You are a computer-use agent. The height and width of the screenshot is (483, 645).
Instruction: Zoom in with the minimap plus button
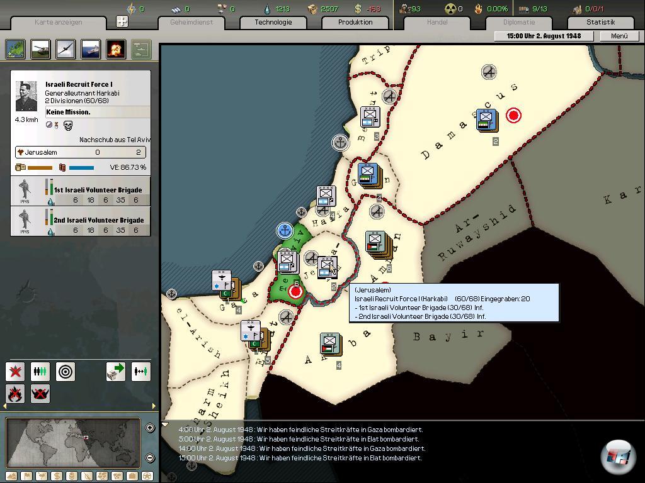click(x=150, y=428)
